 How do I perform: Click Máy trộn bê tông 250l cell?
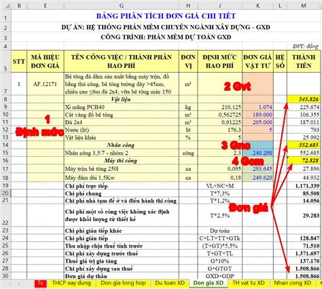[x=122, y=169]
